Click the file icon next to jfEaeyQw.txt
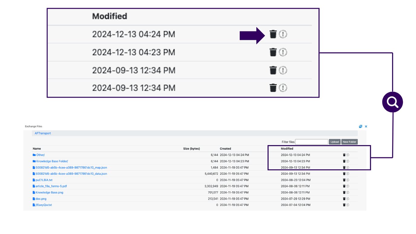This screenshot has width=416, height=234. 34,205
